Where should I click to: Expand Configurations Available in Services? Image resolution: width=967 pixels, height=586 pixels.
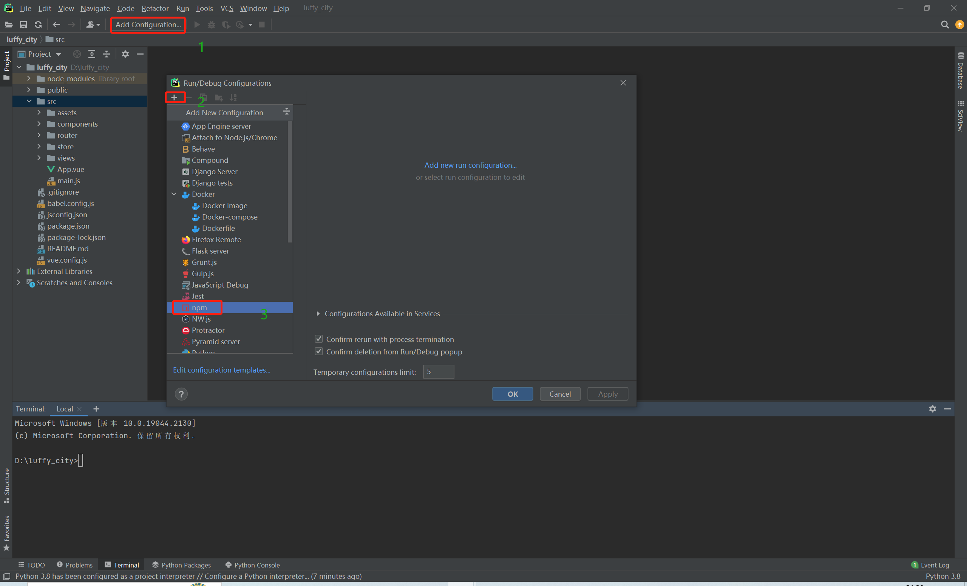[x=318, y=314]
